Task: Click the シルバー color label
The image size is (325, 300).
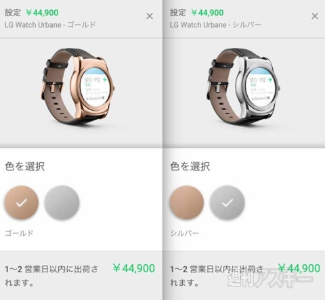Action: coord(184,233)
